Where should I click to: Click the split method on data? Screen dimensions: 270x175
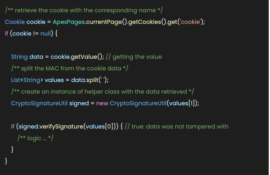pos(92,80)
